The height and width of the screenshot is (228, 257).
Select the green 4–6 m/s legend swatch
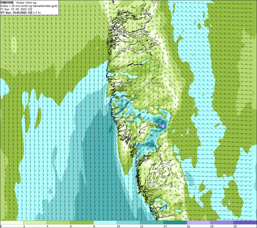click(58, 222)
